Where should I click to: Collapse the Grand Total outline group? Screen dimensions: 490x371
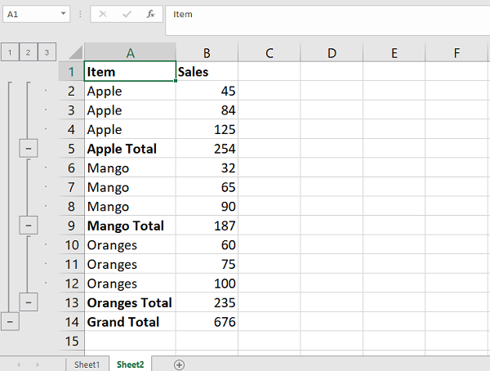click(x=10, y=322)
